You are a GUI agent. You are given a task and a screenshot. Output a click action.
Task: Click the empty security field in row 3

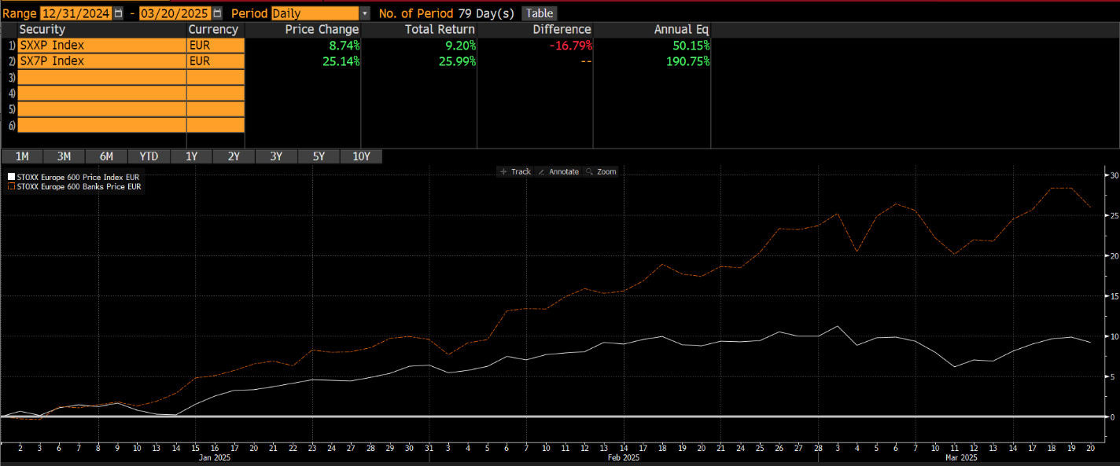tap(101, 77)
